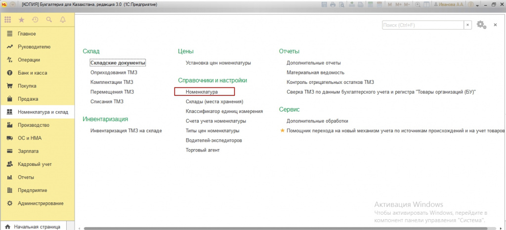Click the M memory button
This screenshot has width=506, height=230.
point(390,5)
